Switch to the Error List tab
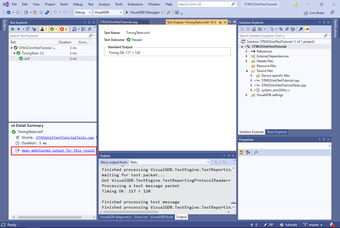The image size is (340, 228). pyautogui.click(x=141, y=217)
